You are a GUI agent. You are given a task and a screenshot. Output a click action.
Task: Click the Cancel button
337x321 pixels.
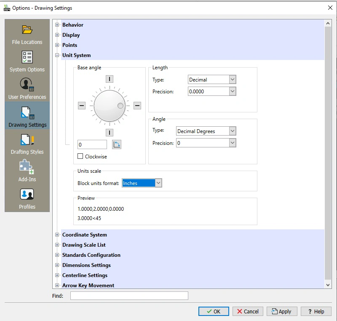coord(248,311)
